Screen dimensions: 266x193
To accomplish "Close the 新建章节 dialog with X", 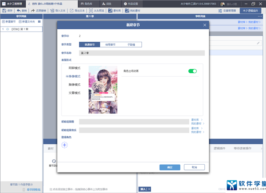I will click(x=205, y=25).
